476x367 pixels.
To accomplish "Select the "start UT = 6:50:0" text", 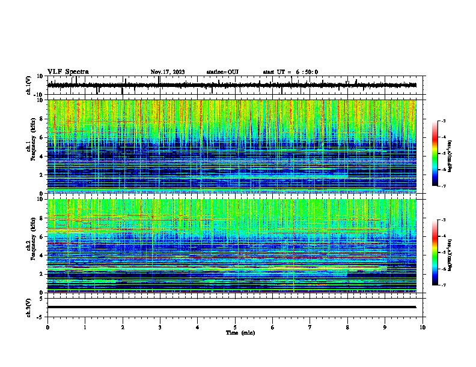I will coord(290,72).
